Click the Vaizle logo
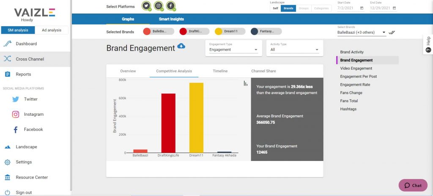This screenshot has width=433, height=196. [35, 12]
